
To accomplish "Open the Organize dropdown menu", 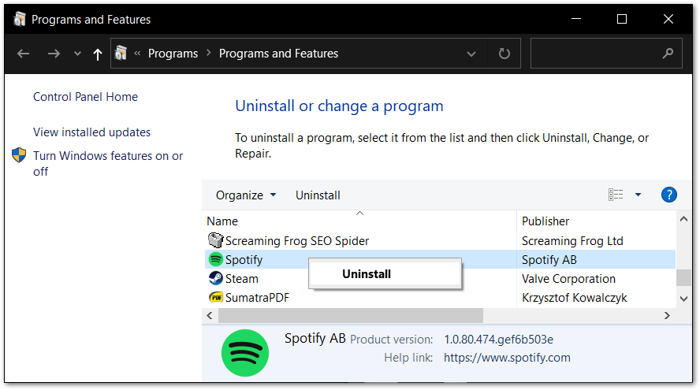I will (x=246, y=195).
